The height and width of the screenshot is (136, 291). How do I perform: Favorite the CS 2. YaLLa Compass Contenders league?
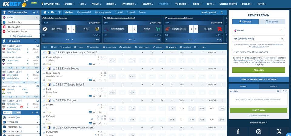pos(54,128)
